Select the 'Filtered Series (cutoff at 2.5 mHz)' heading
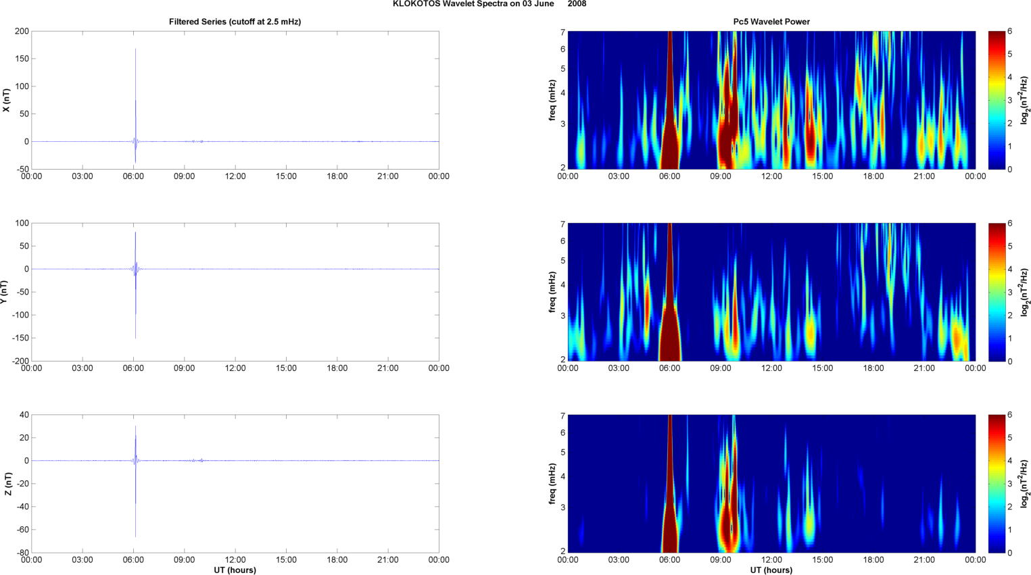The image size is (1031, 575). (x=235, y=22)
